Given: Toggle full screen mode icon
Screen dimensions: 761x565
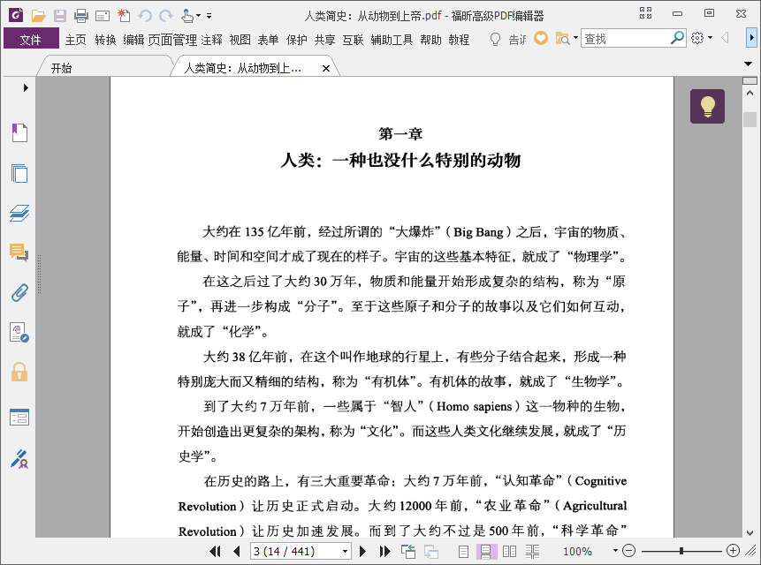Looking at the screenshot, I should 645,13.
